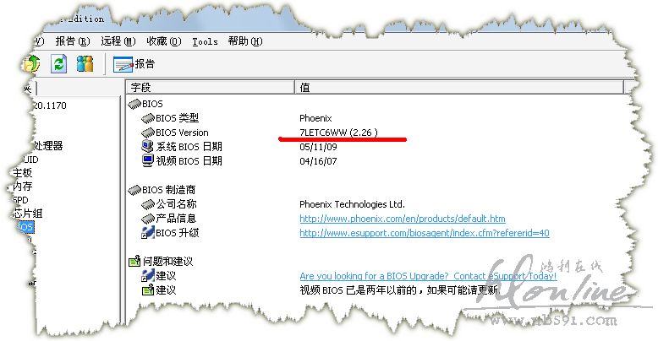This screenshot has width=658, height=341.
Task: Click the 字段 column header
Action: (x=211, y=87)
